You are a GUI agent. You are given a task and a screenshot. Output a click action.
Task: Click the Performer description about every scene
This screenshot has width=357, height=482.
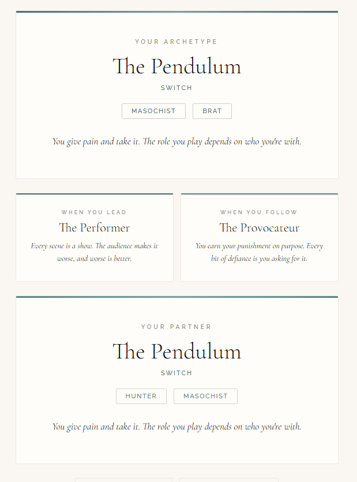(95, 252)
